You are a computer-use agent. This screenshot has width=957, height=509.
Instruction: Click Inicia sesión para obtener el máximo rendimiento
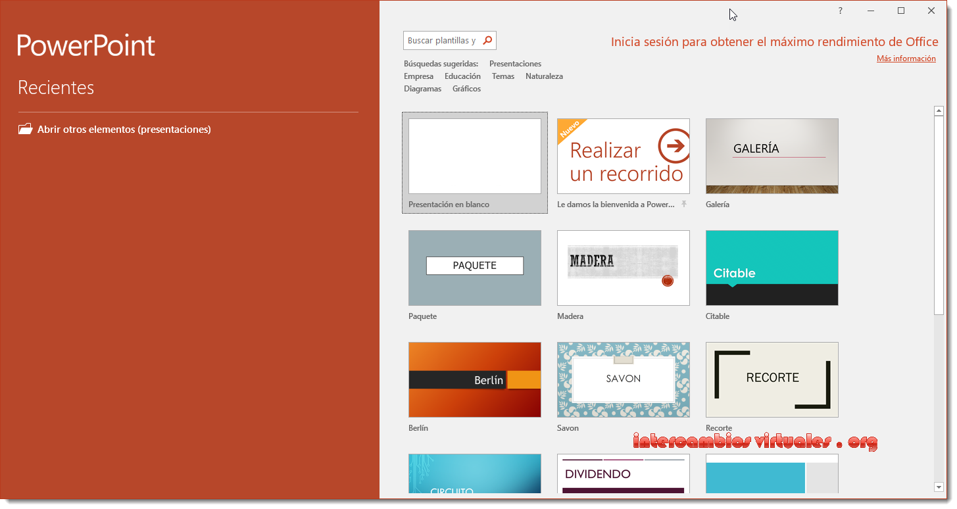(774, 41)
